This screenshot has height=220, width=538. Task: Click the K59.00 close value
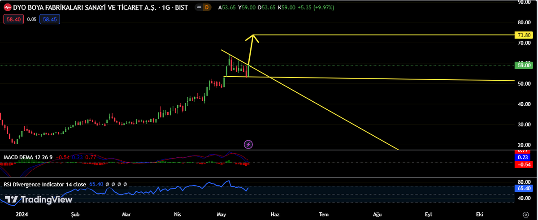click(x=286, y=8)
